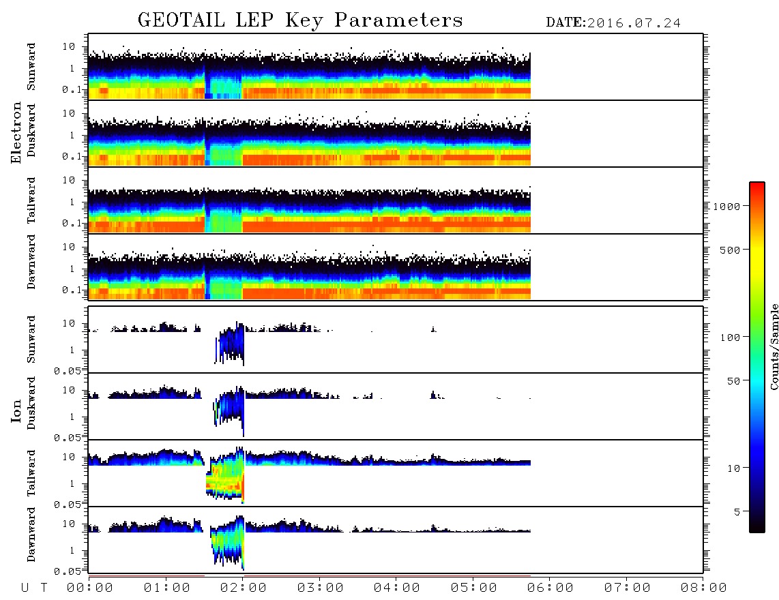Click the '10' tick of Electron Duskward axis

click(69, 113)
